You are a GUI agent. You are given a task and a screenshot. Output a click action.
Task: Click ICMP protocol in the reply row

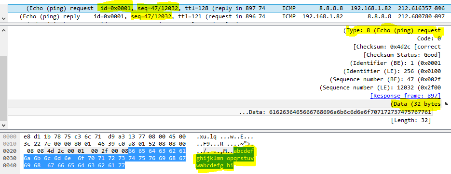coord(289,17)
